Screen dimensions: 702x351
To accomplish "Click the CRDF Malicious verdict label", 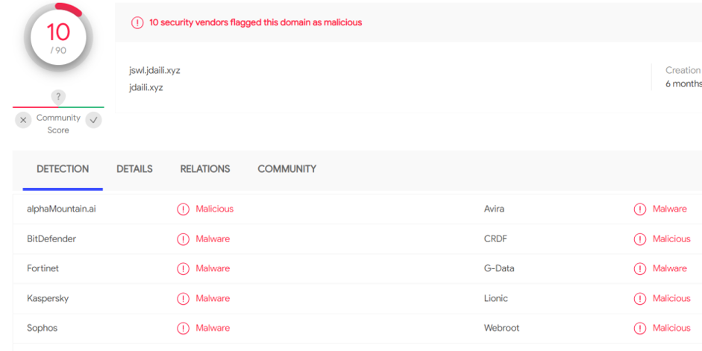I will tap(671, 239).
